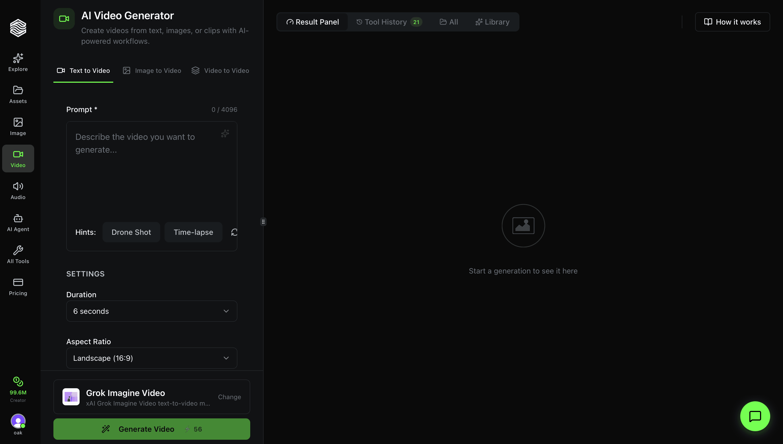Change the Grok Imagine Video model
Image resolution: width=783 pixels, height=444 pixels.
(x=229, y=397)
